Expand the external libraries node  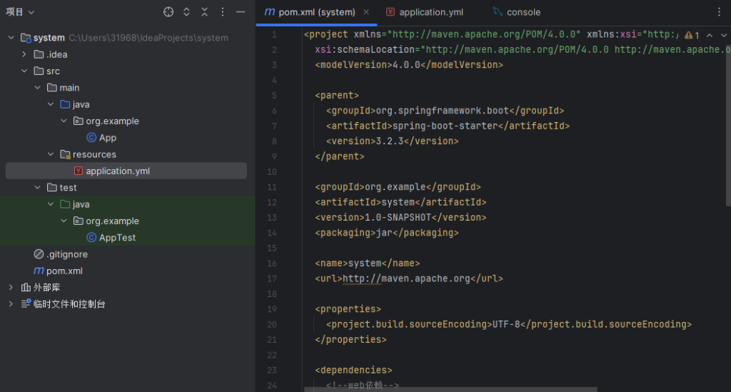pyautogui.click(x=11, y=287)
